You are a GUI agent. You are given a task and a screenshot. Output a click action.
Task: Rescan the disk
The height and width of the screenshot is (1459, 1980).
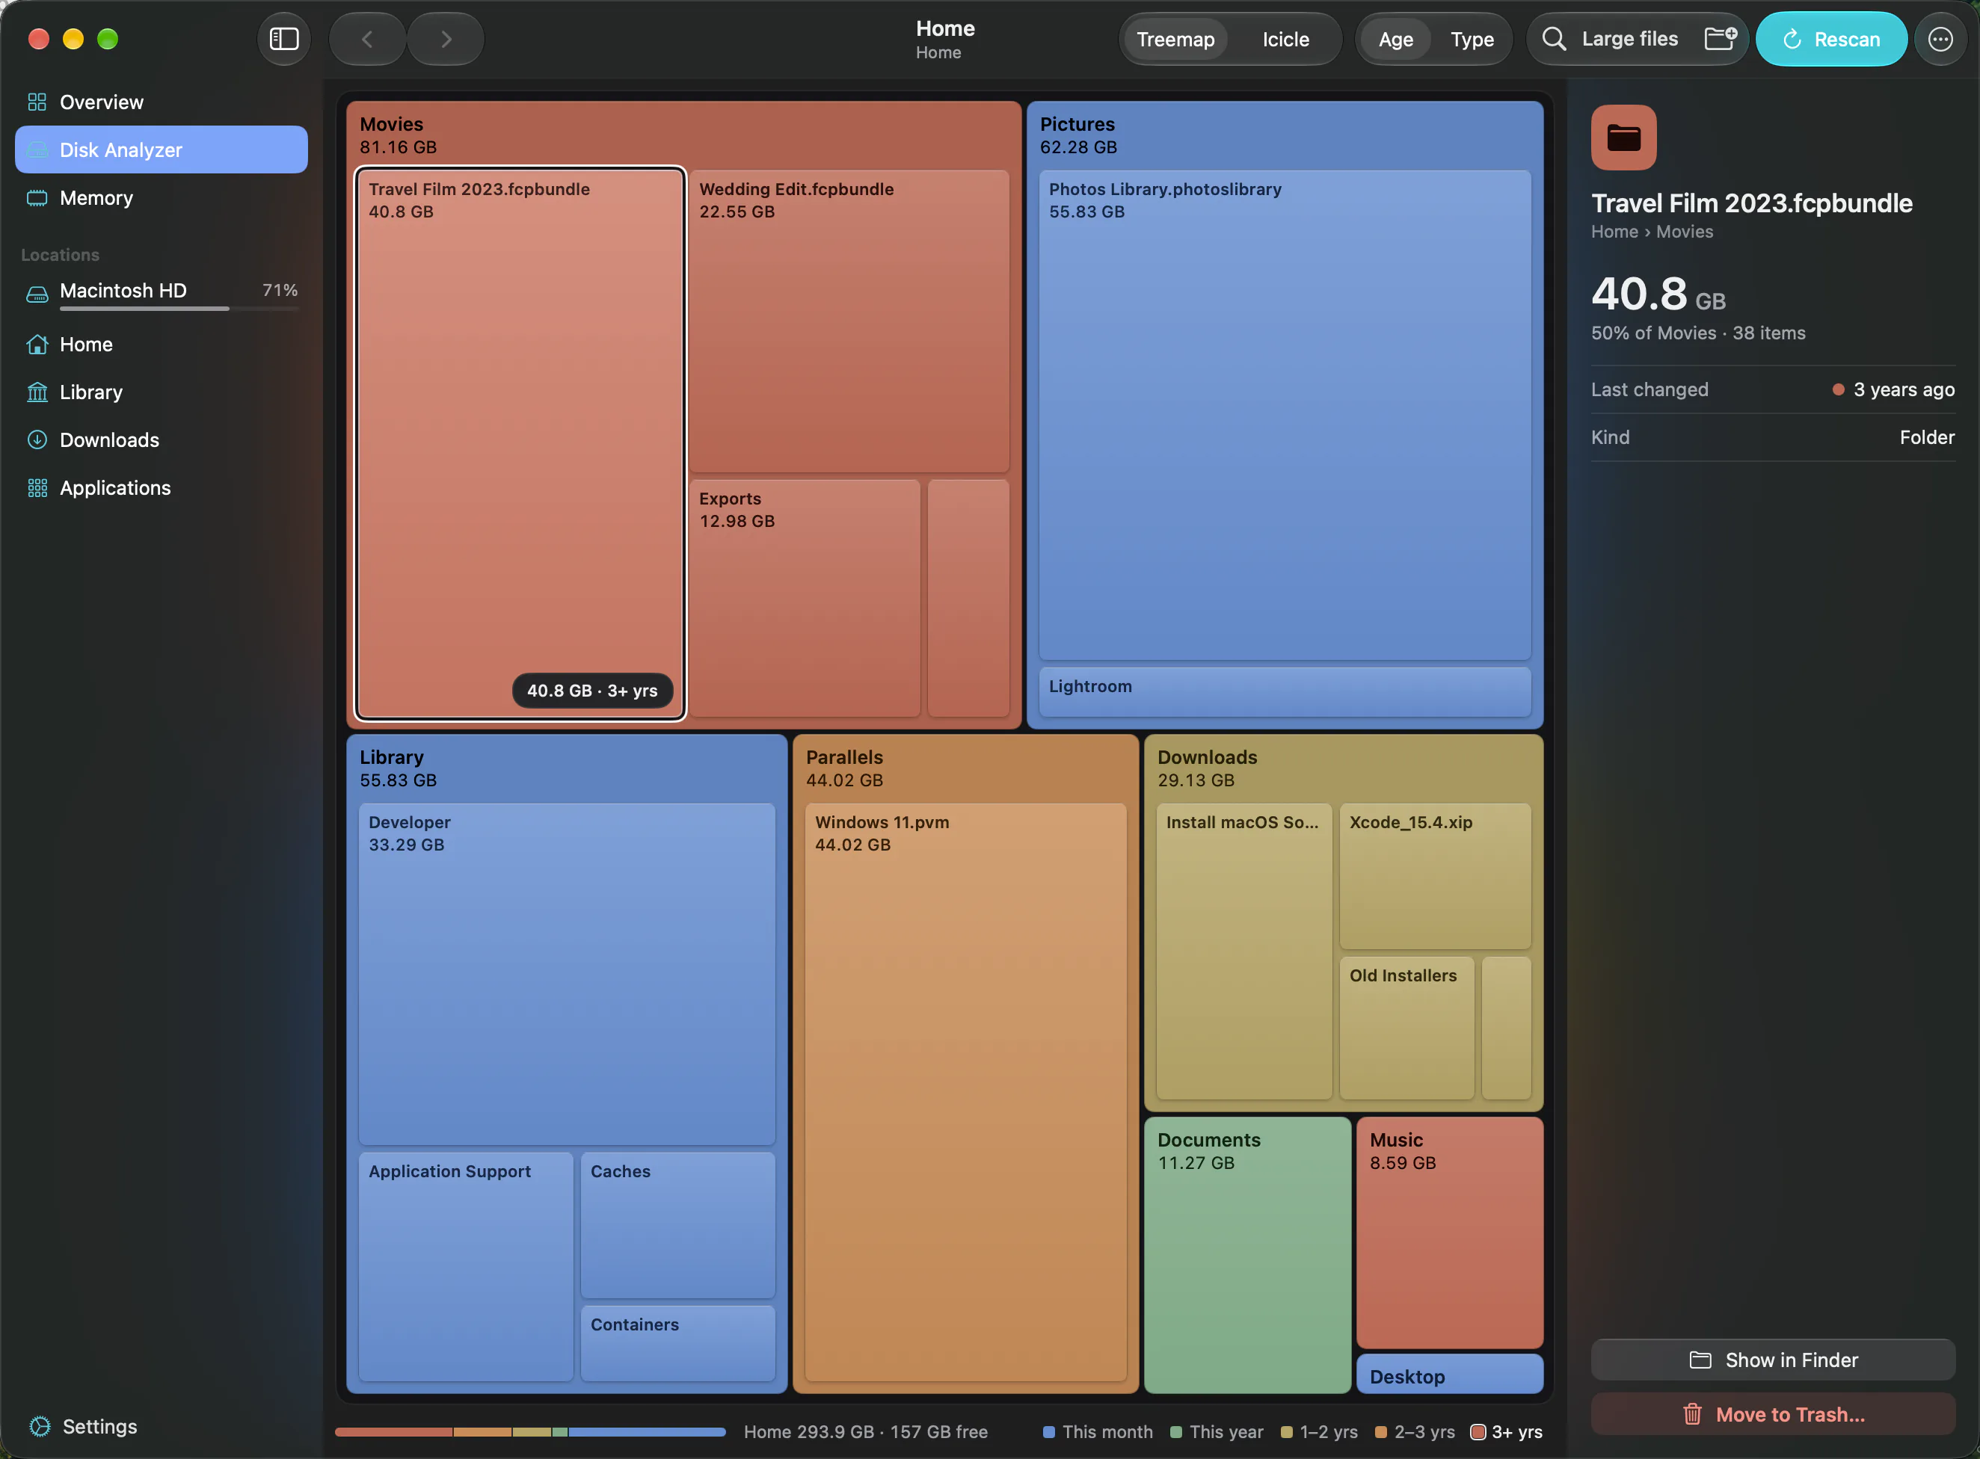(1830, 39)
